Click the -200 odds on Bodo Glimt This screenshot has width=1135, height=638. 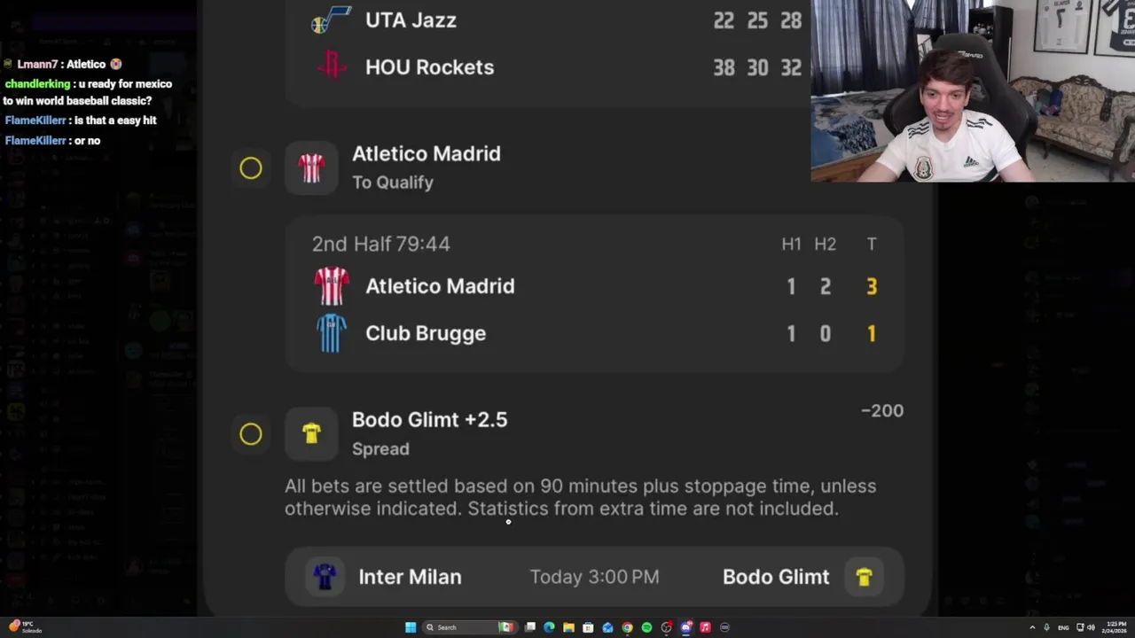(881, 411)
